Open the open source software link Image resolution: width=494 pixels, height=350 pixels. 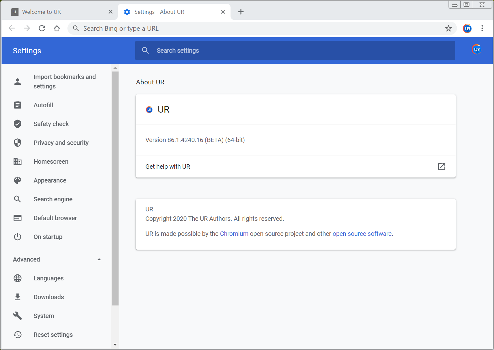point(362,234)
